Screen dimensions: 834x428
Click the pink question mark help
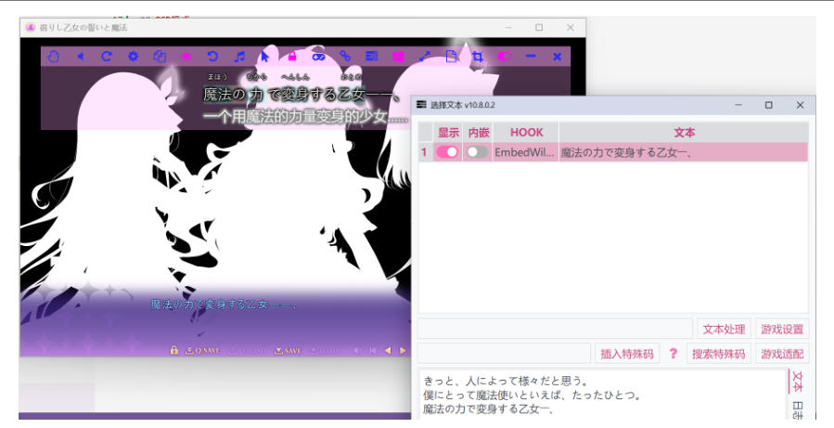click(x=673, y=354)
